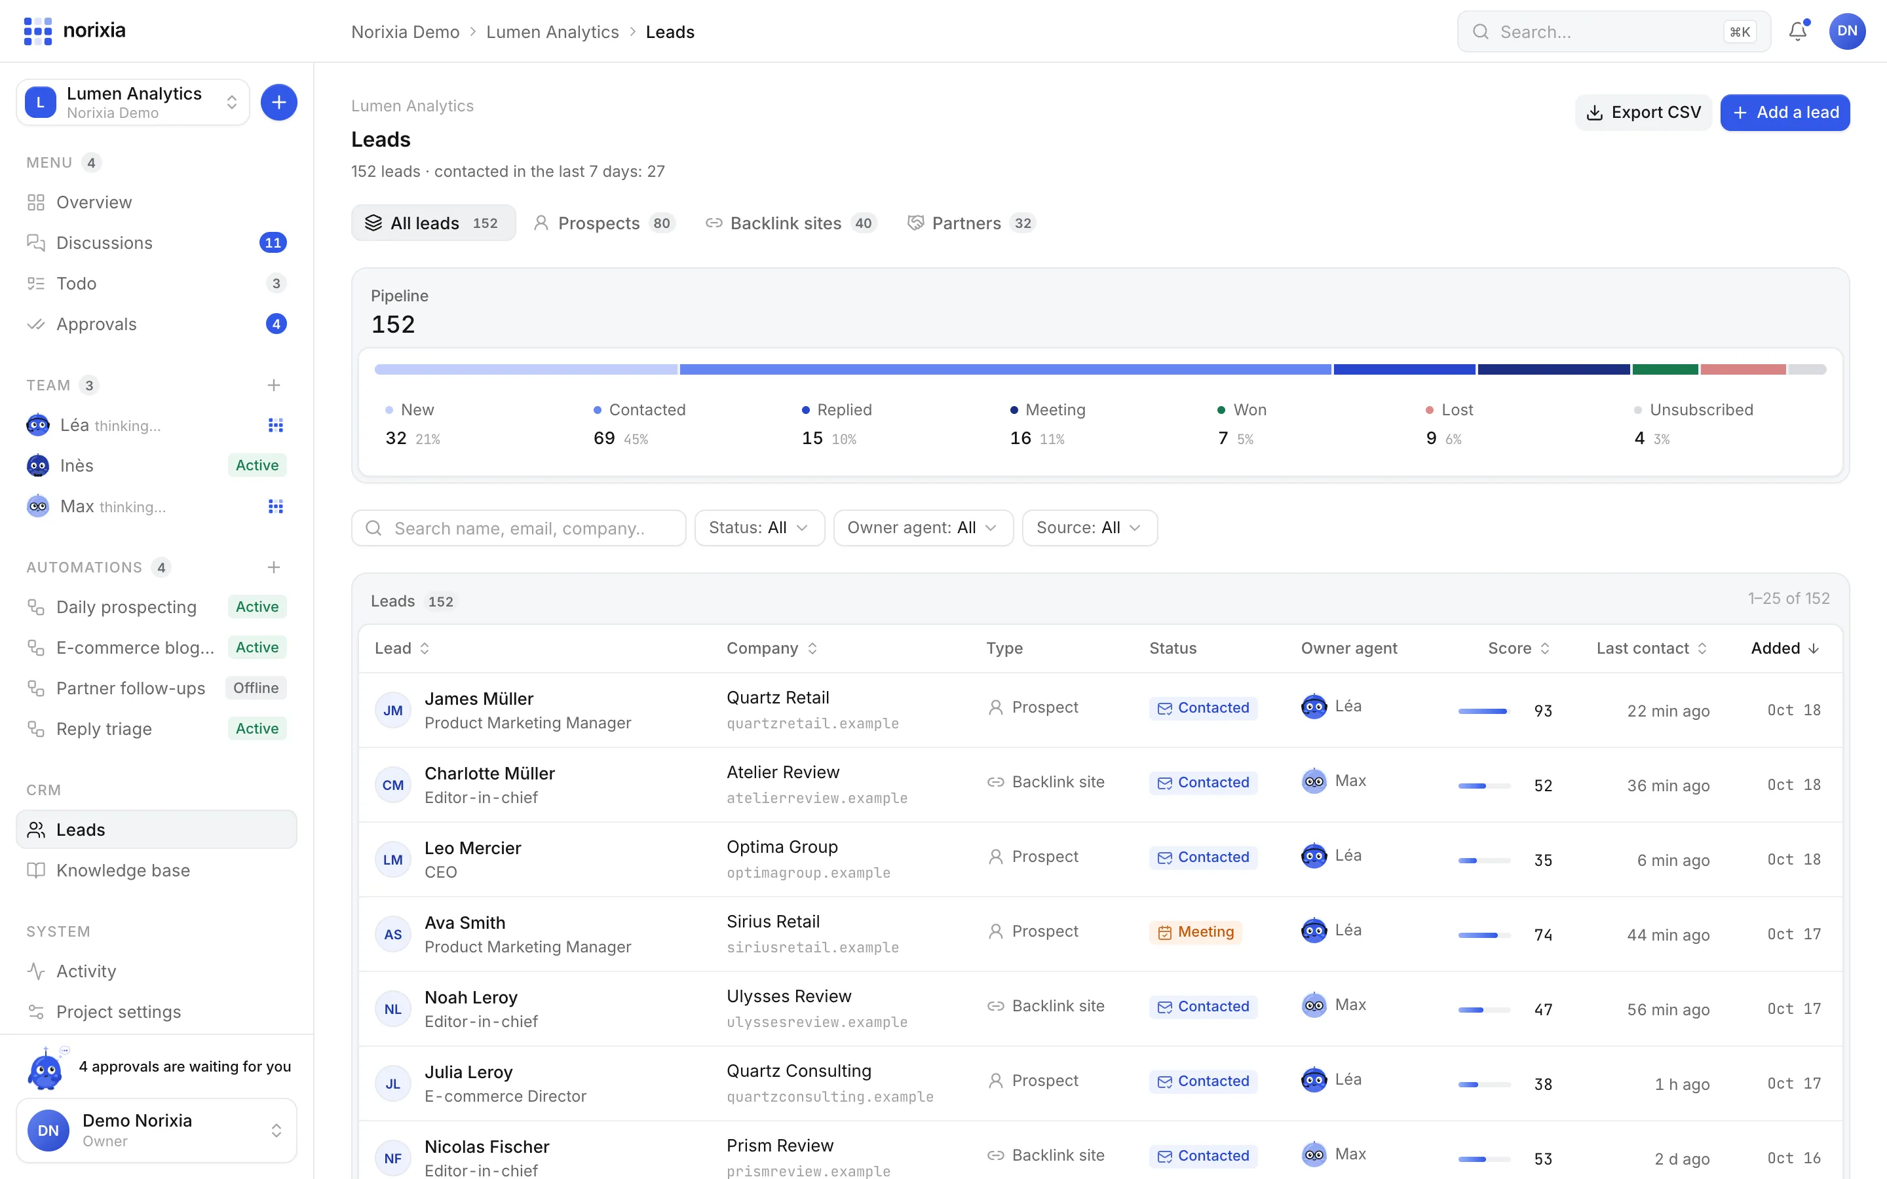This screenshot has height=1179, width=1887.
Task: Switch to the Prospects tab
Action: pos(604,223)
